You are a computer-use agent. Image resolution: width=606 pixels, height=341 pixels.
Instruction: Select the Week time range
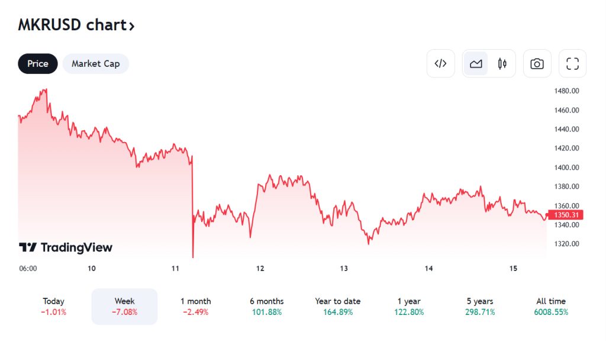(x=124, y=306)
